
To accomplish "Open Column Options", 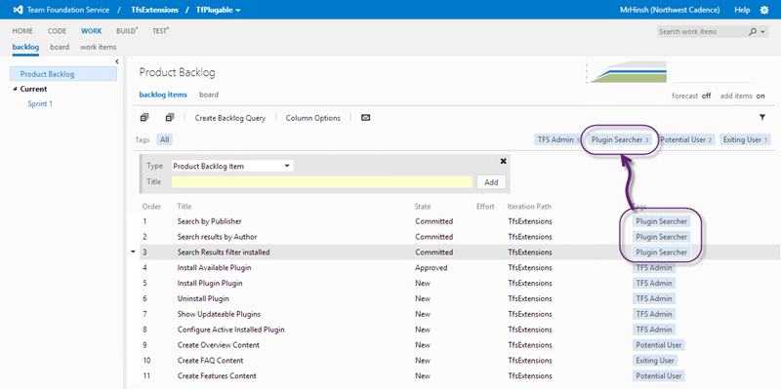I will [312, 118].
